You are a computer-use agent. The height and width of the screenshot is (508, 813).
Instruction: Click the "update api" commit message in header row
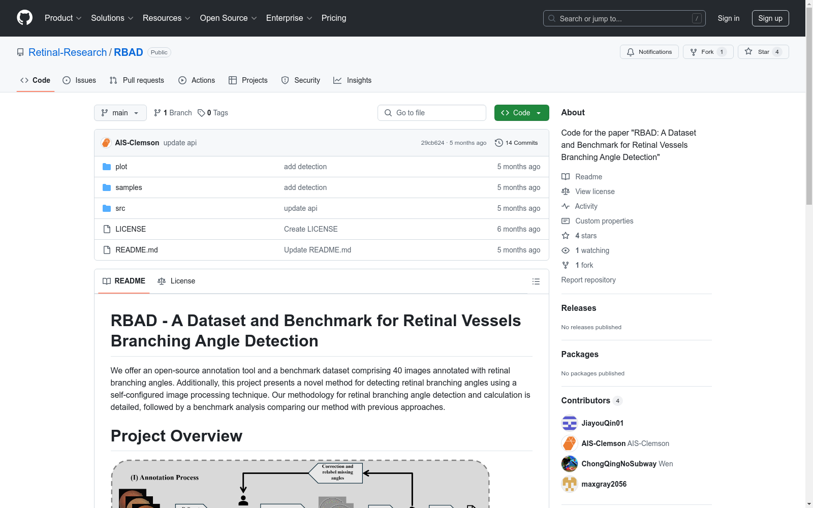pyautogui.click(x=180, y=143)
